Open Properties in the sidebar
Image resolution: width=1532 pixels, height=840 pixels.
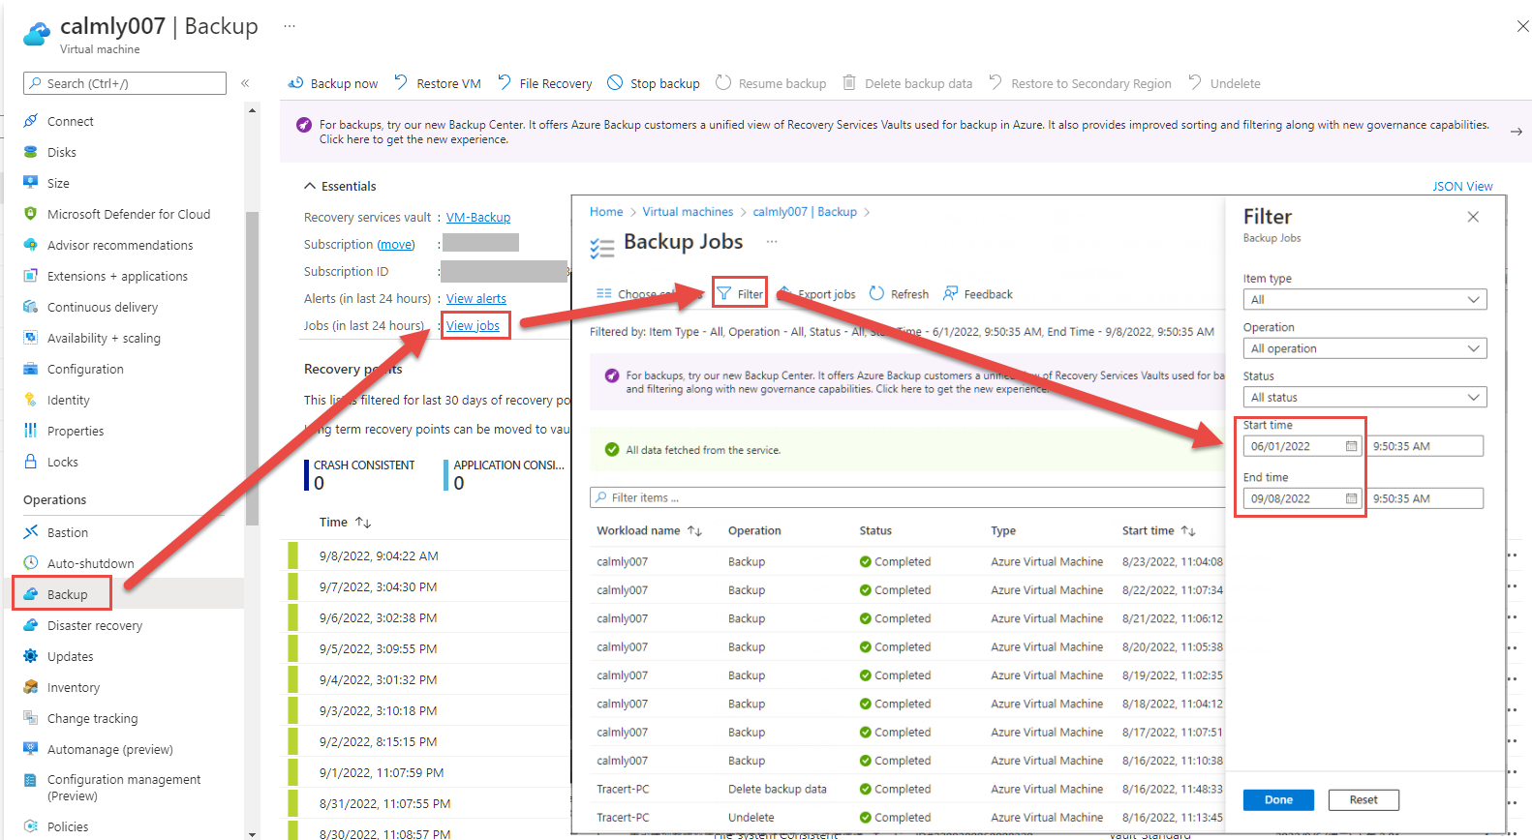point(75,431)
